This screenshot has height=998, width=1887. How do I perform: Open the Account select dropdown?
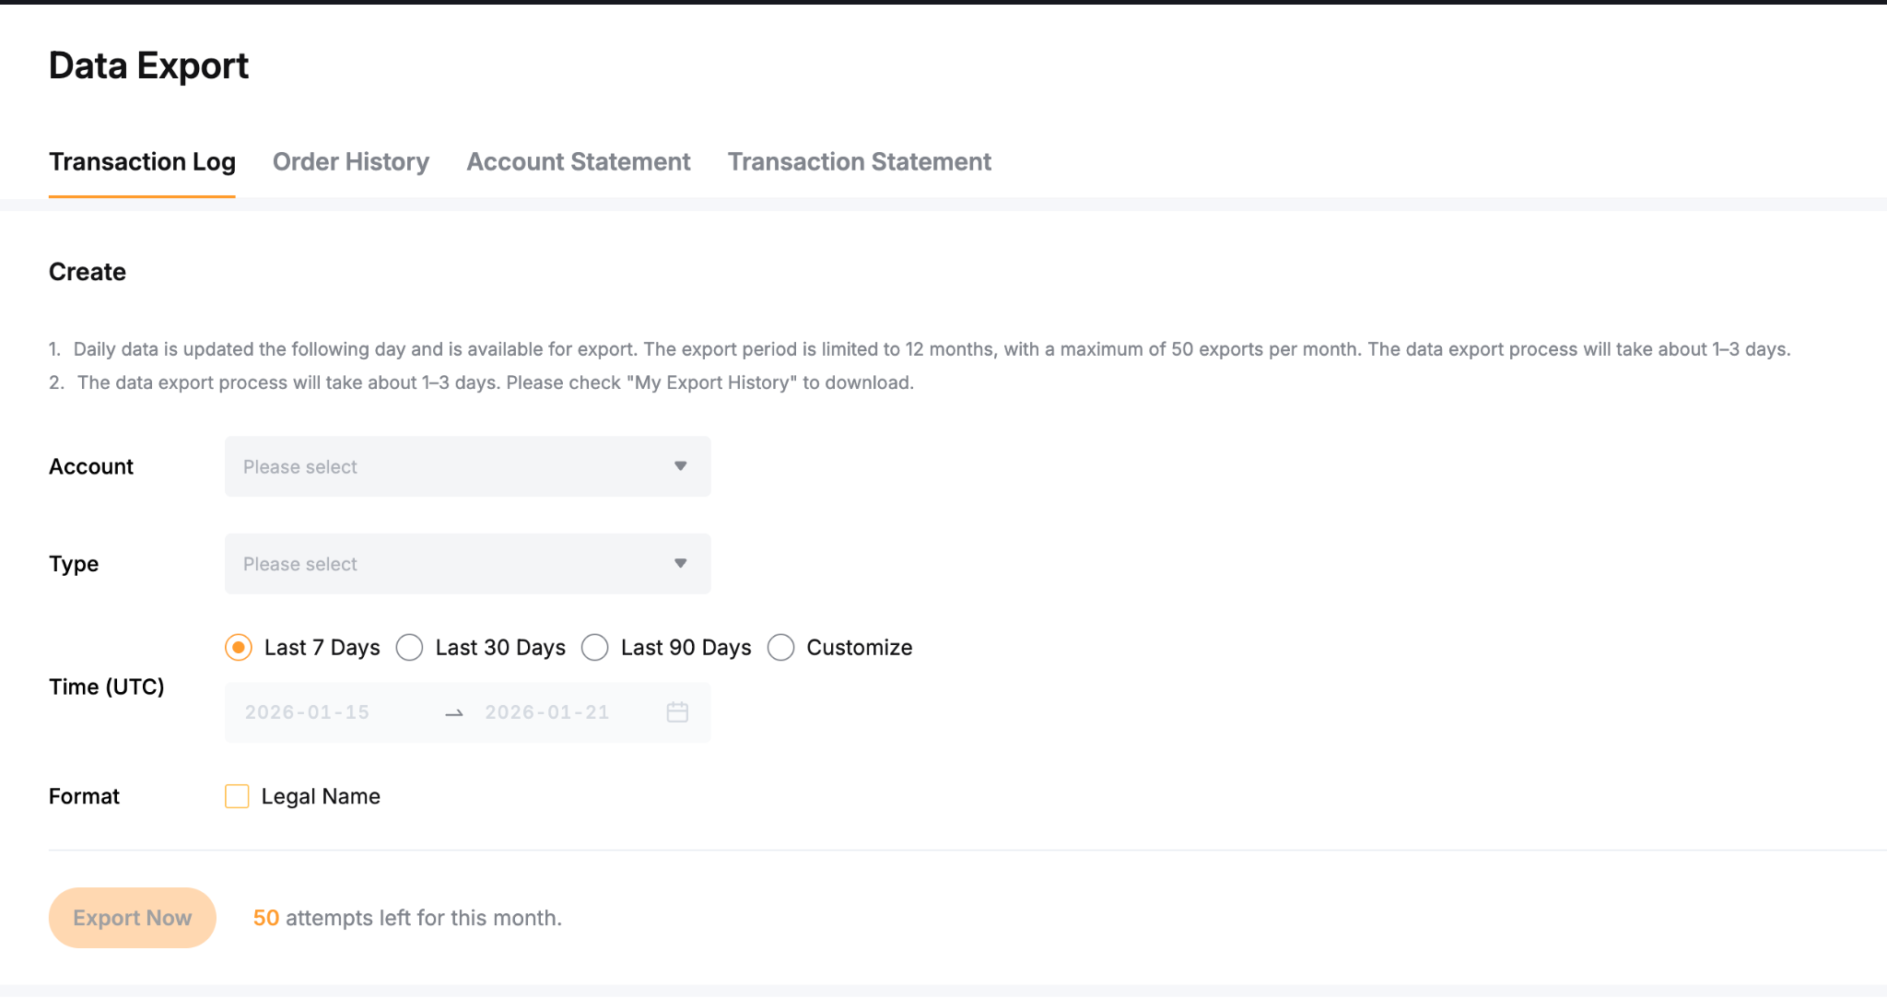point(451,466)
